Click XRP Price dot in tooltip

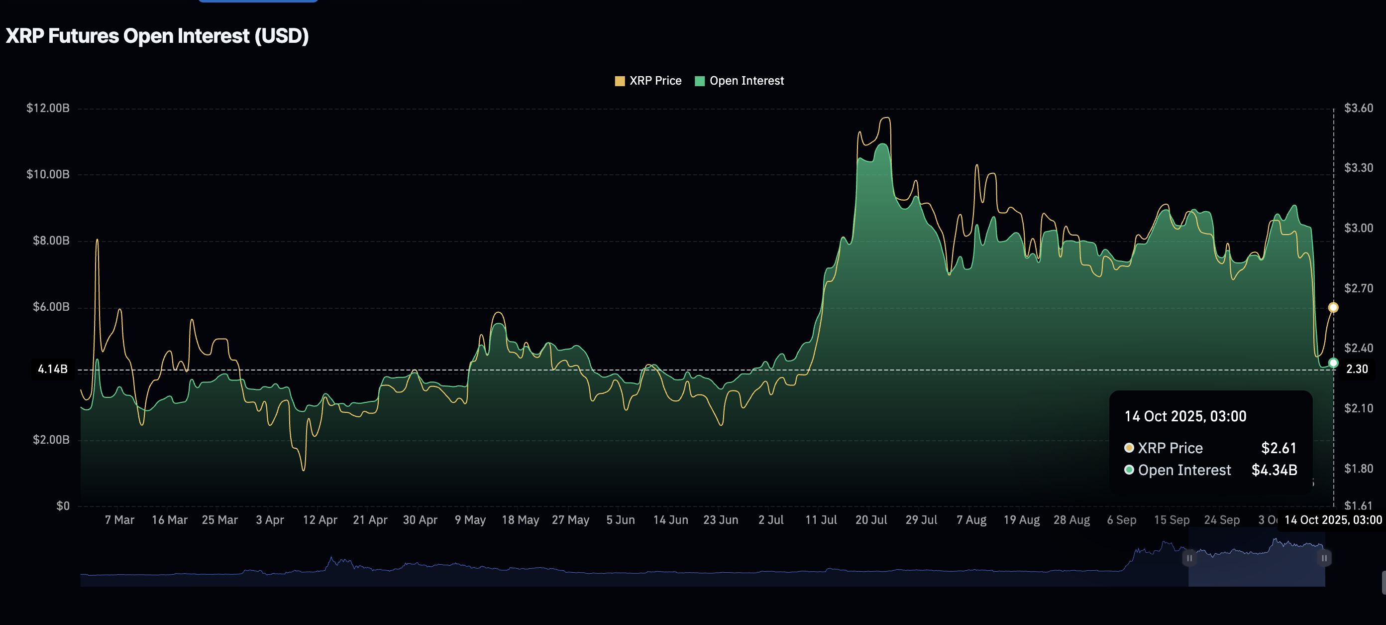click(x=1129, y=448)
